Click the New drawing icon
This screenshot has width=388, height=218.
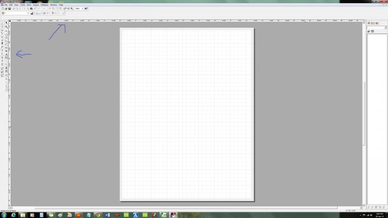pos(3,9)
